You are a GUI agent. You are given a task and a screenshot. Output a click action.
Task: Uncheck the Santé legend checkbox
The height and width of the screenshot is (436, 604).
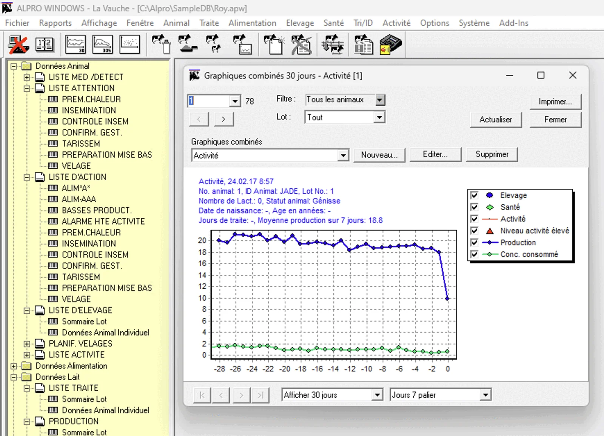tap(475, 207)
